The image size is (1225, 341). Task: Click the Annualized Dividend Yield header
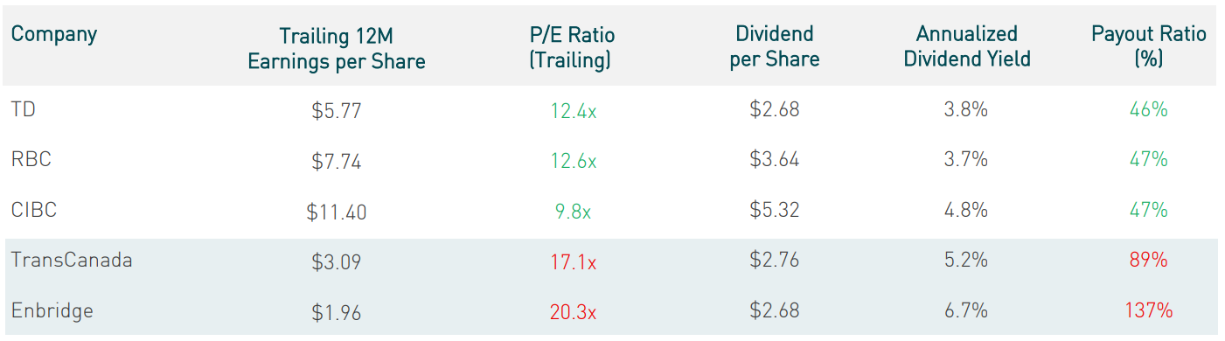coord(967,46)
